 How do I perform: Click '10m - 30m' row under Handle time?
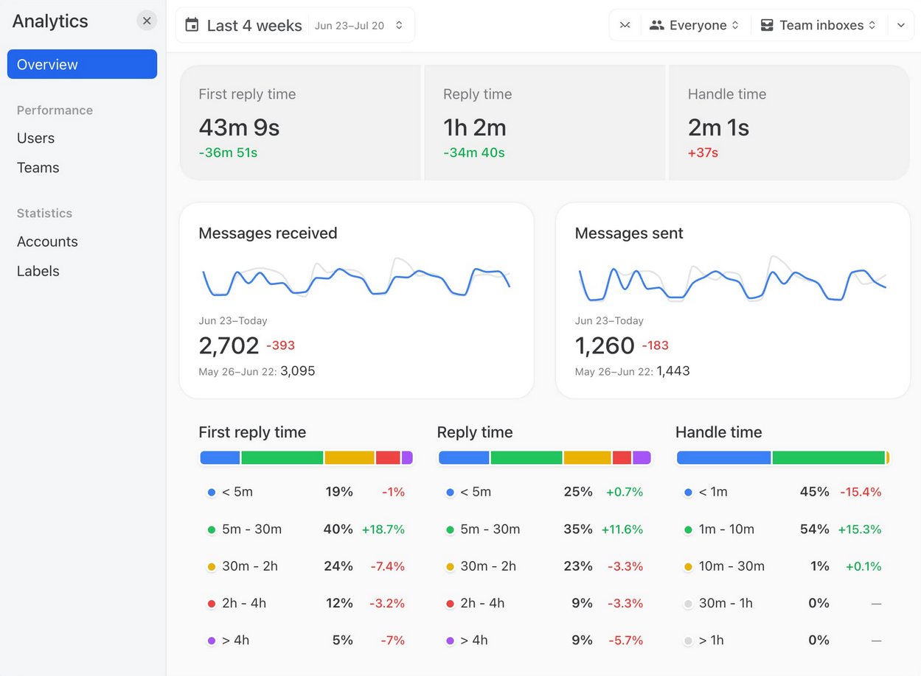[x=782, y=566]
